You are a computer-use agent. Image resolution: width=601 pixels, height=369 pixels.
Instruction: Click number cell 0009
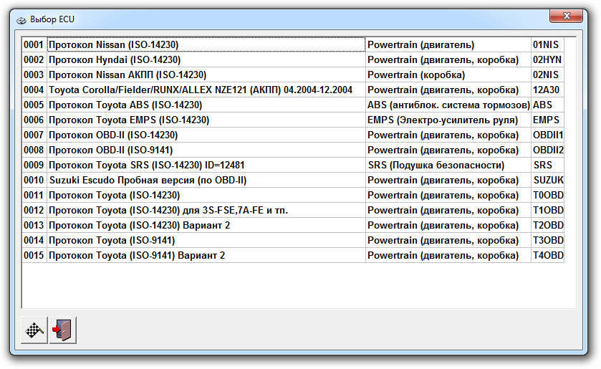coord(34,165)
